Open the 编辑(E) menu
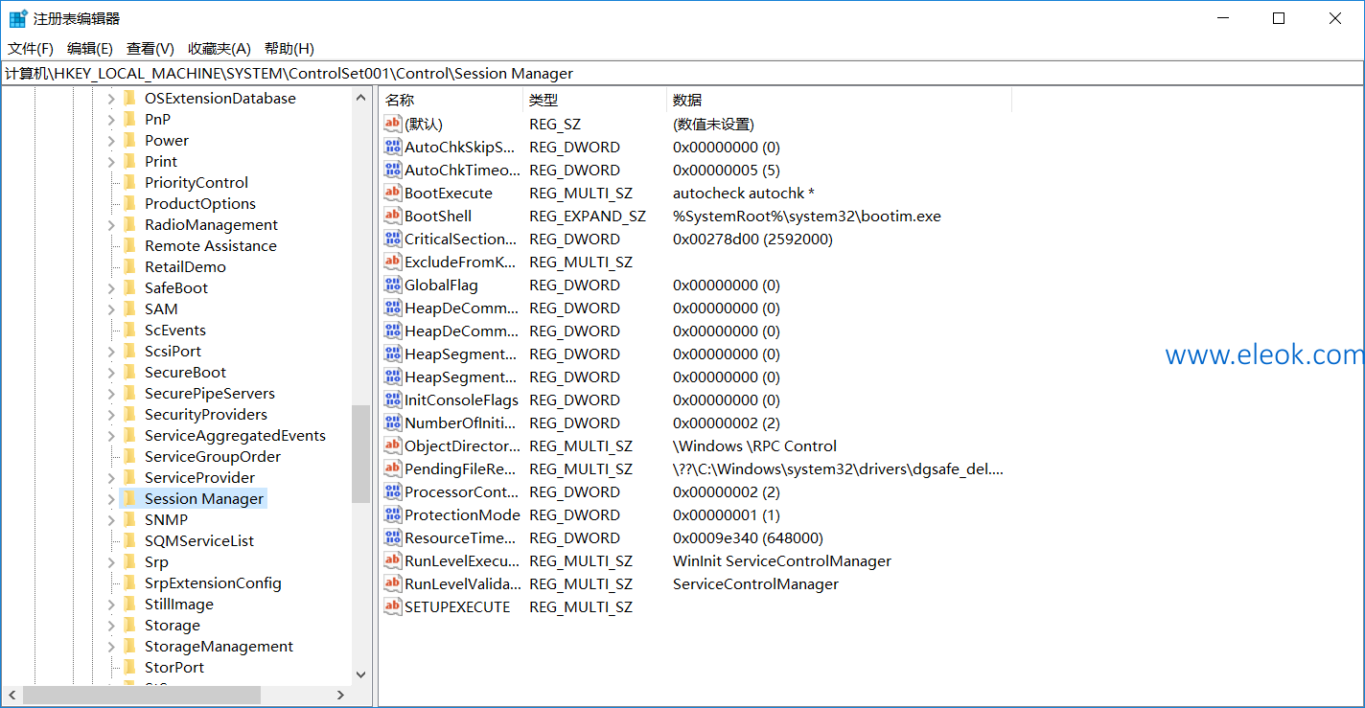 point(90,48)
